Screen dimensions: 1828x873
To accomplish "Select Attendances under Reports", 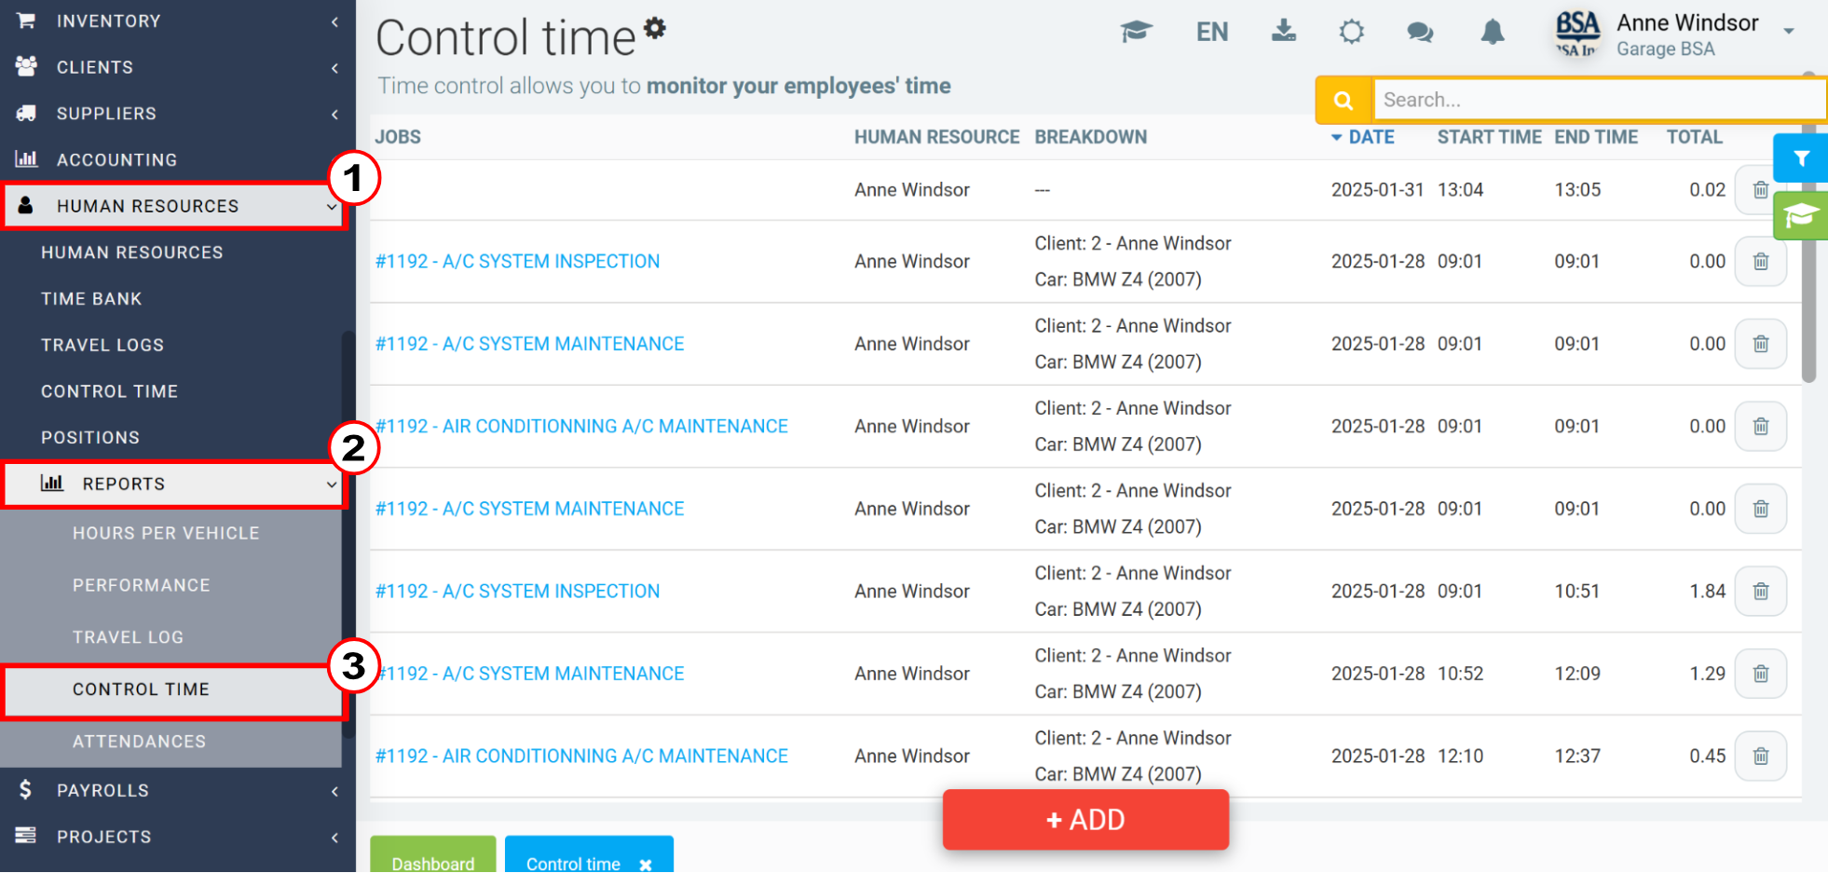I will coord(140,742).
